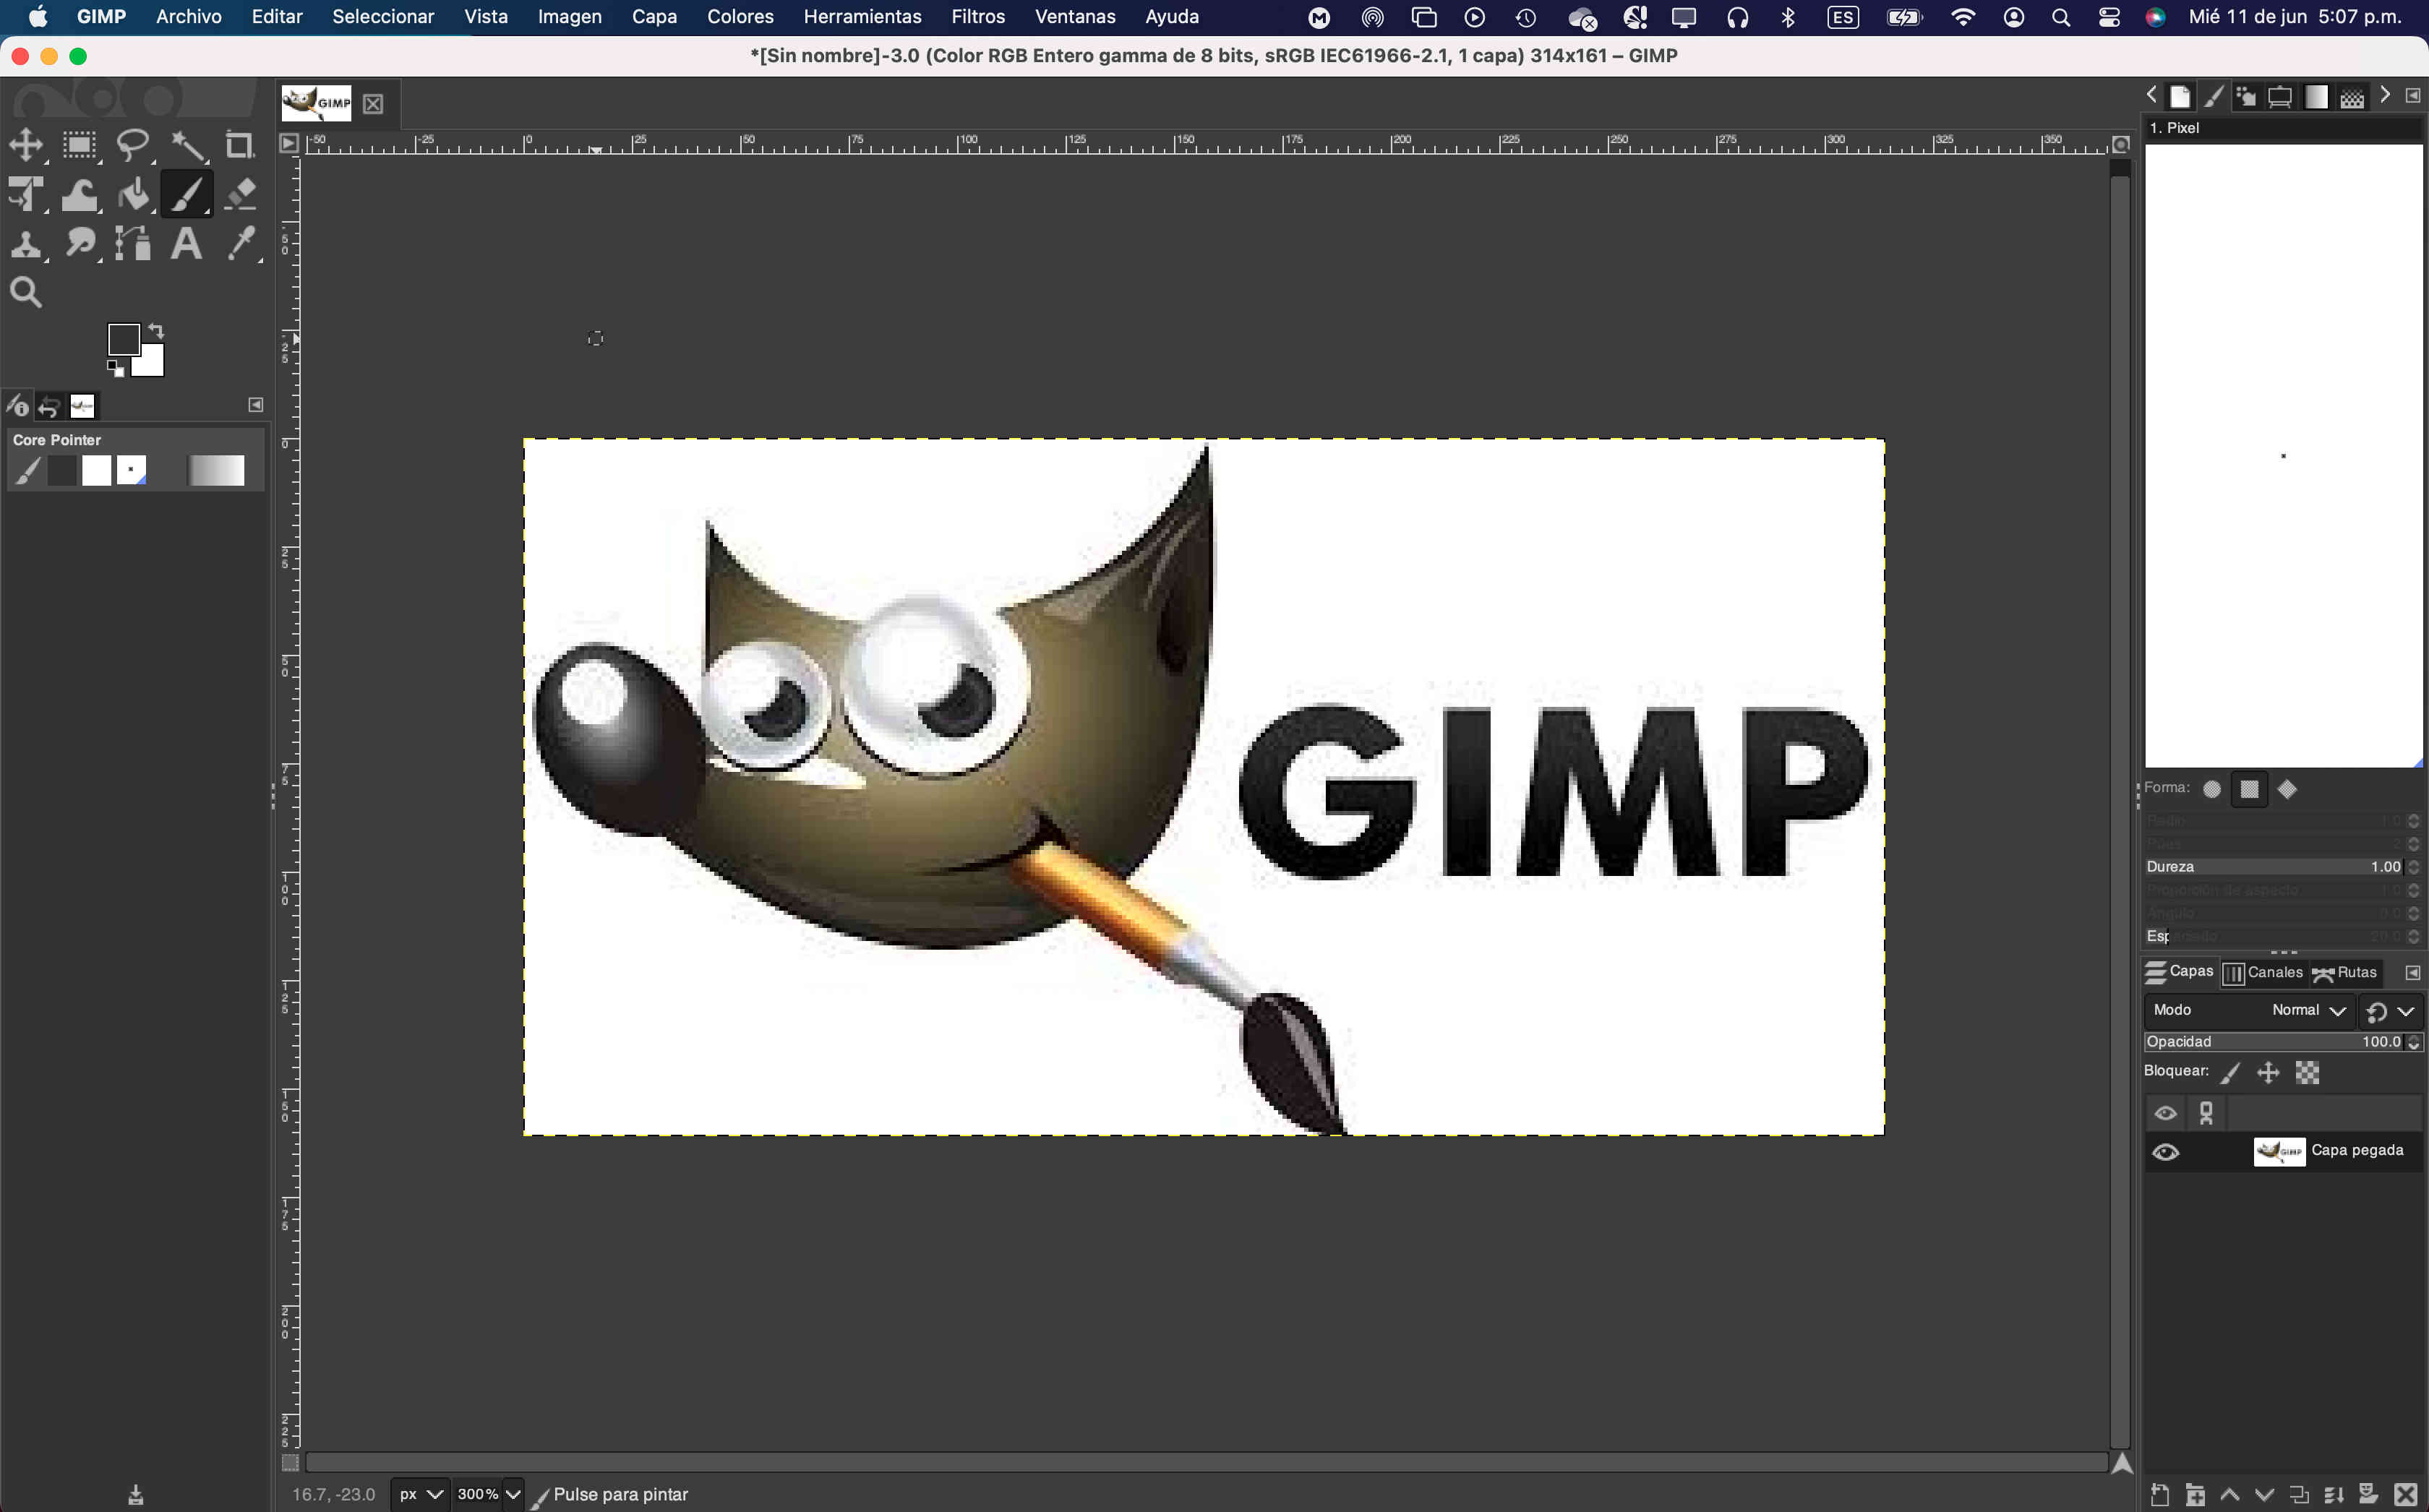Select the Capa pegada layer thumbnail
Viewport: 2429px width, 1512px height.
click(2279, 1151)
